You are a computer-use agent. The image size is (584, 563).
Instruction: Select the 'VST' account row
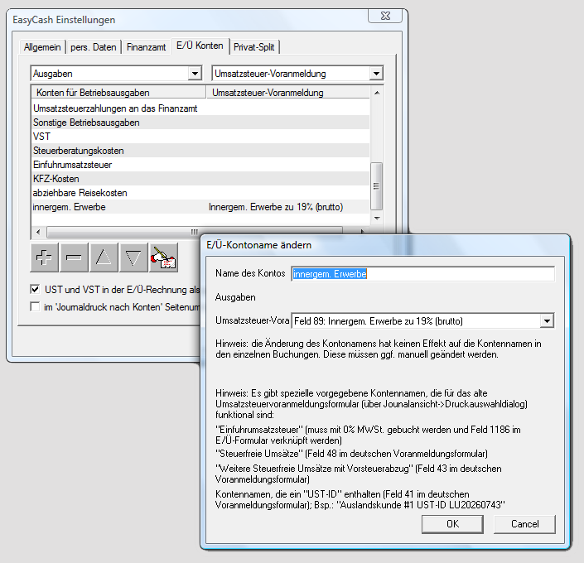pos(200,137)
